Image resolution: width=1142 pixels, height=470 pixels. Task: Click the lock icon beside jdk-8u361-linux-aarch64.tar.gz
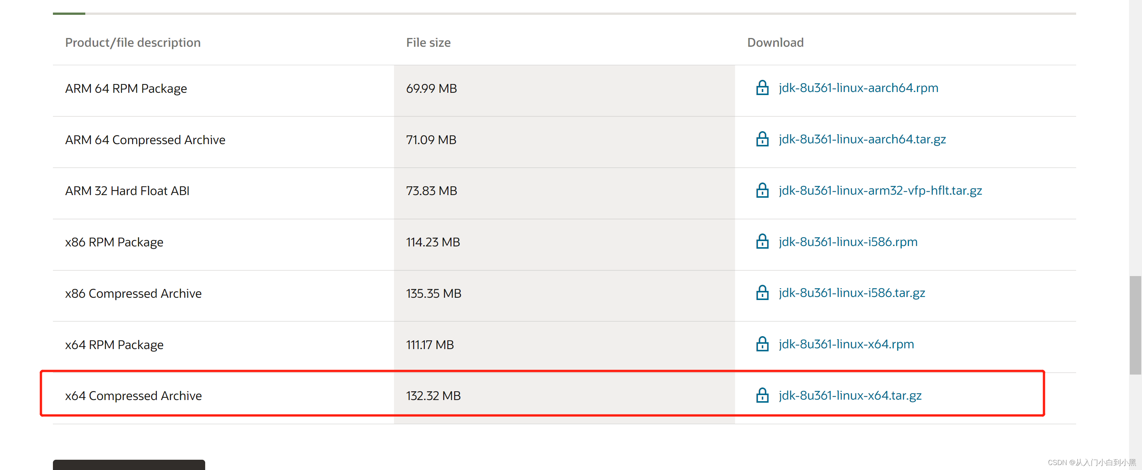click(762, 139)
